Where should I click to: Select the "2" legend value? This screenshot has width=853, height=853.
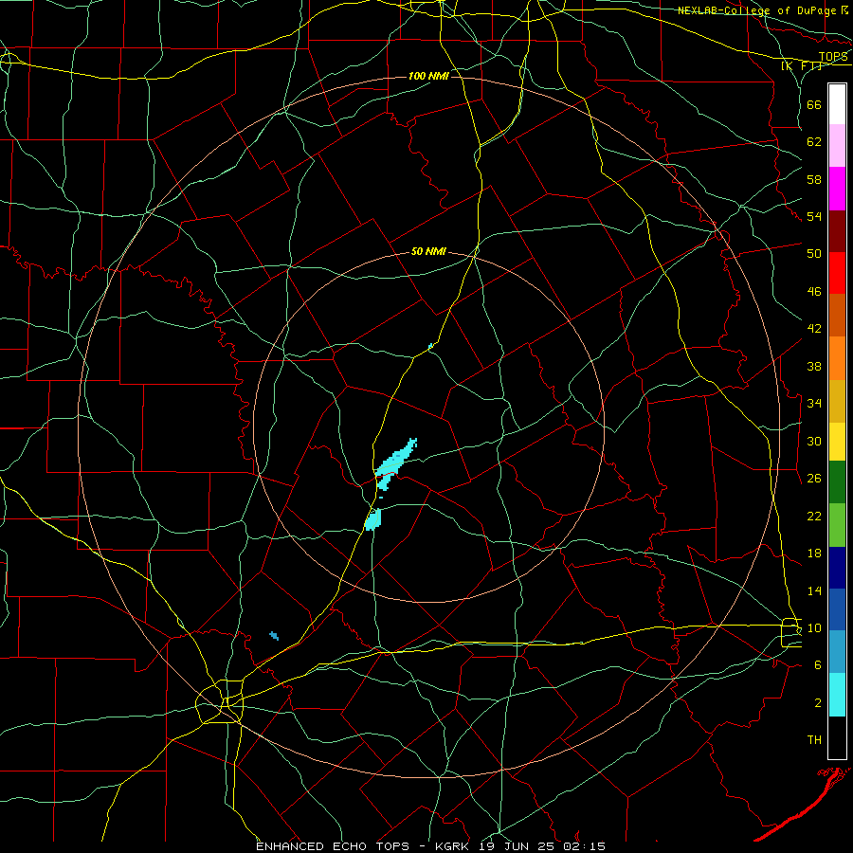818,703
